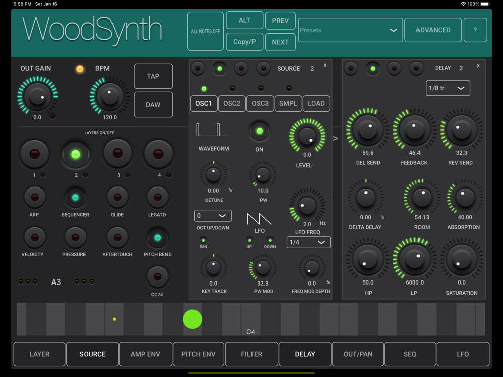Screen dimensions: 503x377
Task: Click the orange BPM tempo indicator light
Action: click(80, 69)
